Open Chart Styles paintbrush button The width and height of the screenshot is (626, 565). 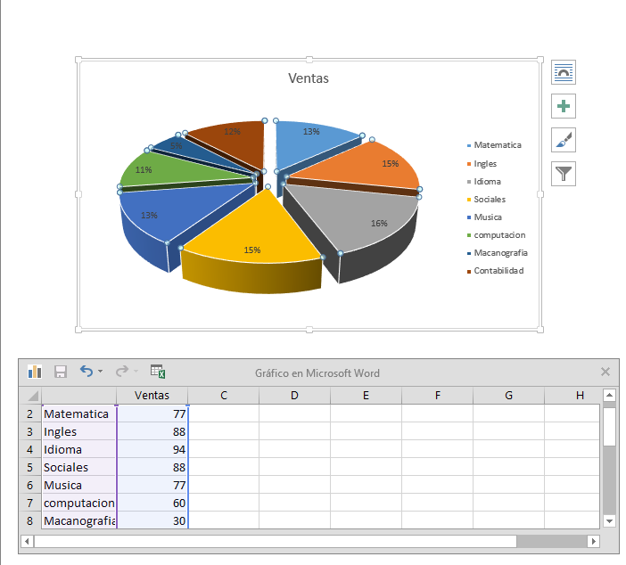pos(564,140)
